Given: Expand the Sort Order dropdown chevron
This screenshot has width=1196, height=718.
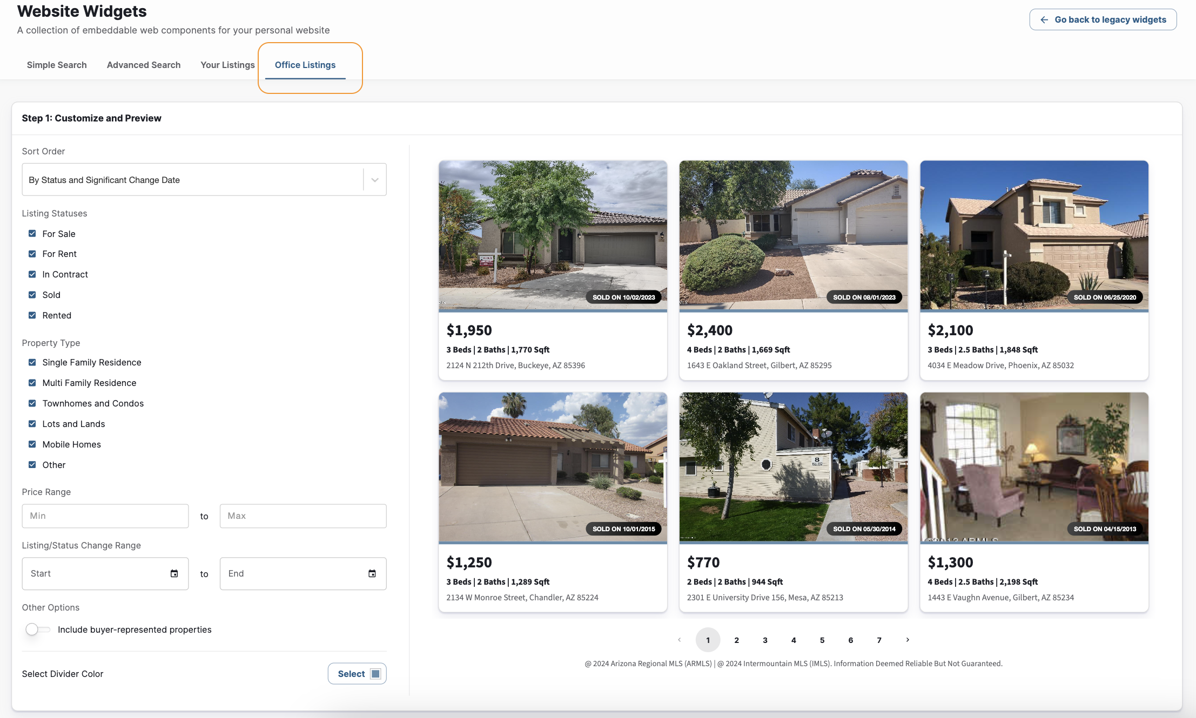Looking at the screenshot, I should click(x=375, y=180).
